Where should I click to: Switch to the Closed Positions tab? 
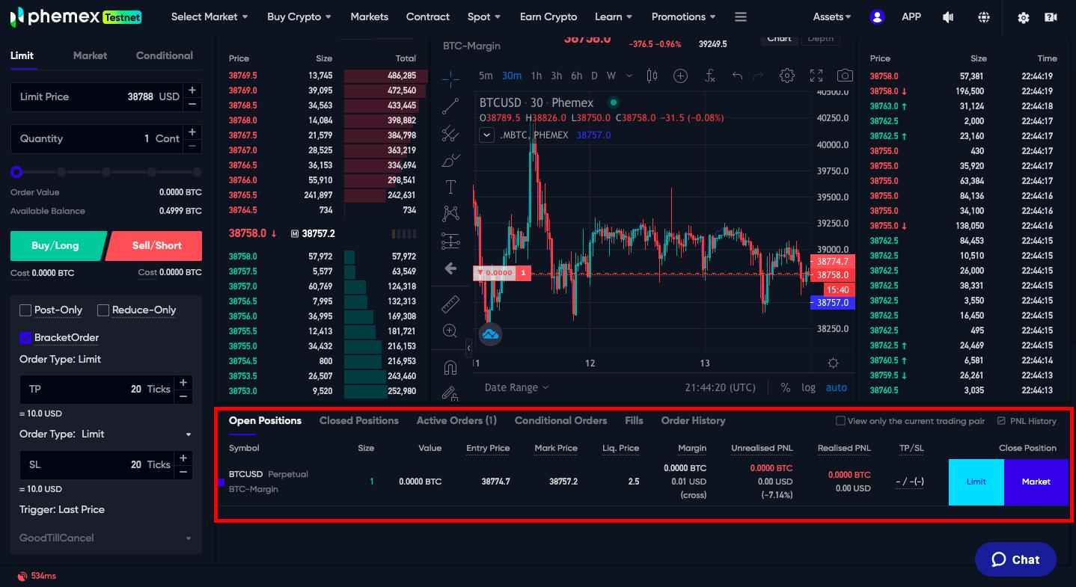tap(358, 420)
